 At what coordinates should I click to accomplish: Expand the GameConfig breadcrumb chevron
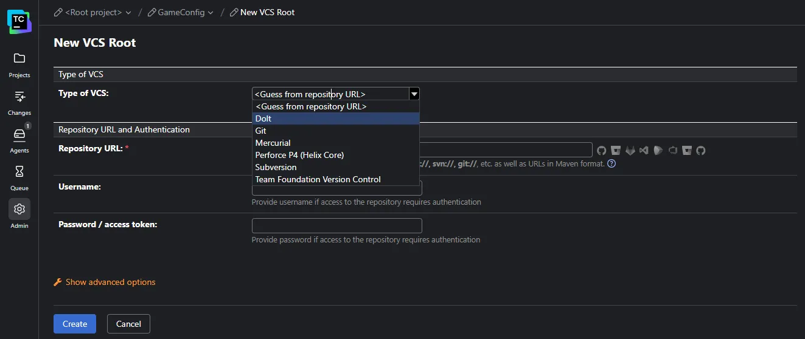pyautogui.click(x=211, y=12)
